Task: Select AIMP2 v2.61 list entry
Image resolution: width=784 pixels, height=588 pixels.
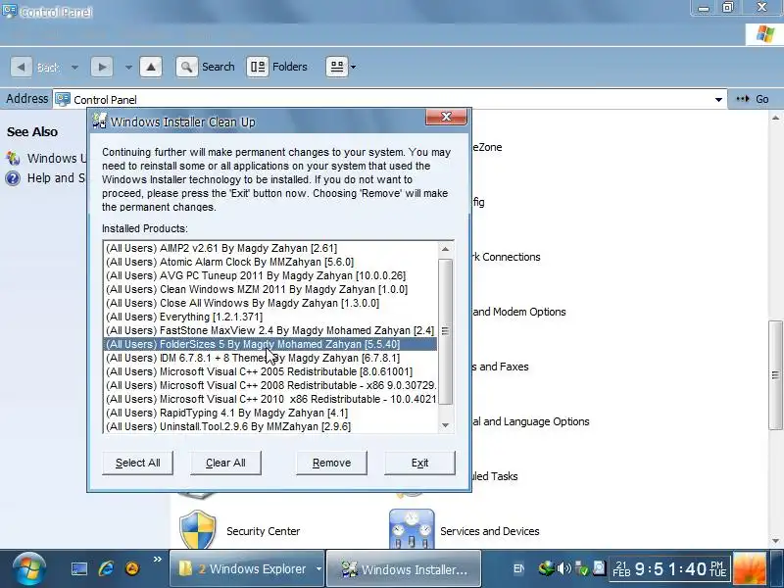Action: point(270,249)
